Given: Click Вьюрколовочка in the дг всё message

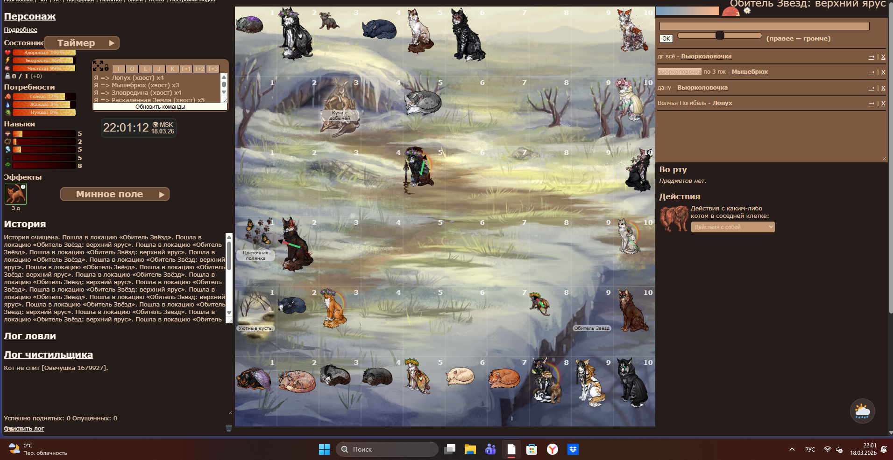Looking at the screenshot, I should [x=706, y=56].
